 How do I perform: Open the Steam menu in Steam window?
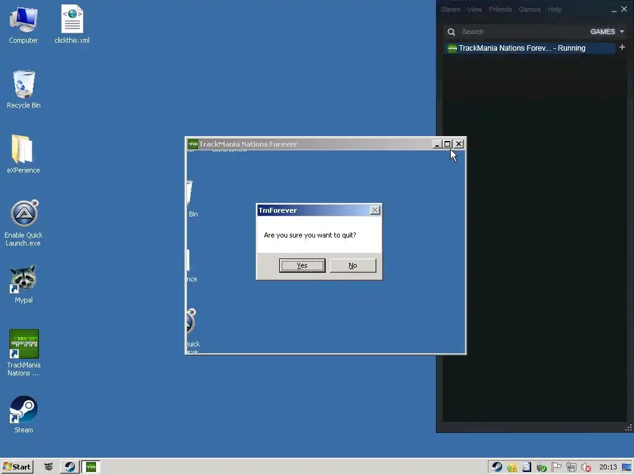(451, 9)
